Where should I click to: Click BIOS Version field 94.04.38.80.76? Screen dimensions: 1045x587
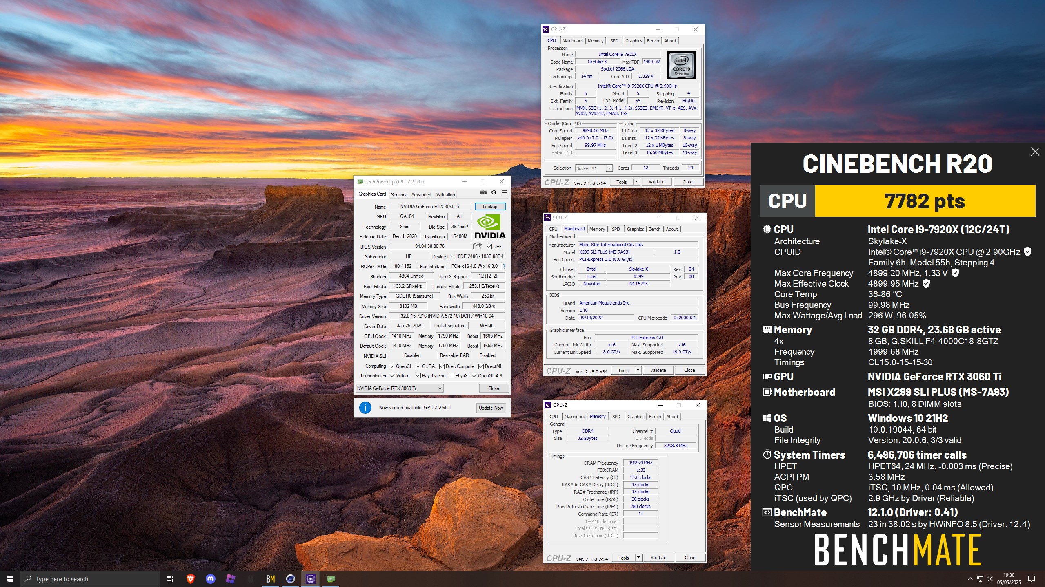point(430,246)
